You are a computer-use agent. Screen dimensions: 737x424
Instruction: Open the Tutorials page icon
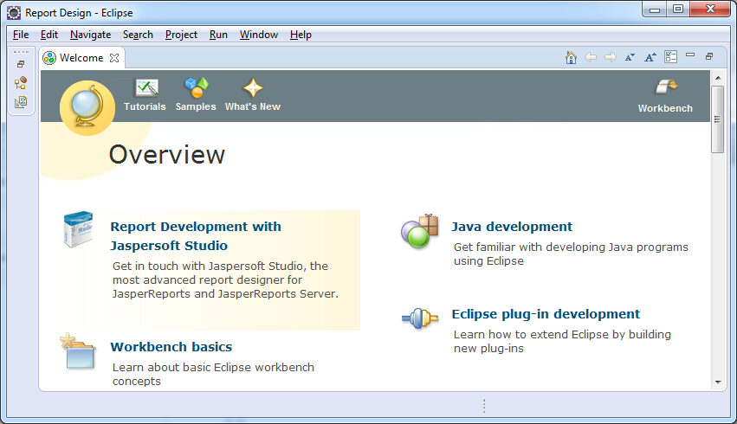click(147, 87)
